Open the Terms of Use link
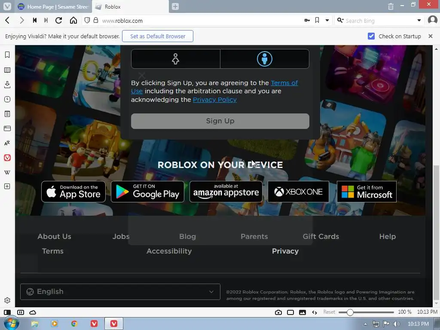Image resolution: width=440 pixels, height=330 pixels. point(284,83)
